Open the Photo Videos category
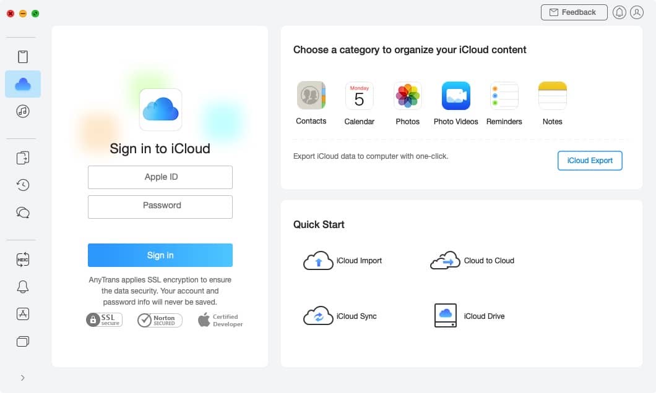656x393 pixels. pyautogui.click(x=455, y=103)
